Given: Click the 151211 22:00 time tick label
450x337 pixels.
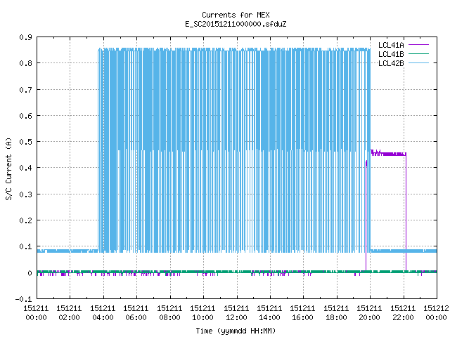Looking at the screenshot, I should point(403,312).
